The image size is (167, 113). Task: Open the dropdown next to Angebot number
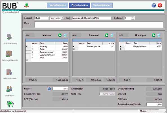click(63, 18)
